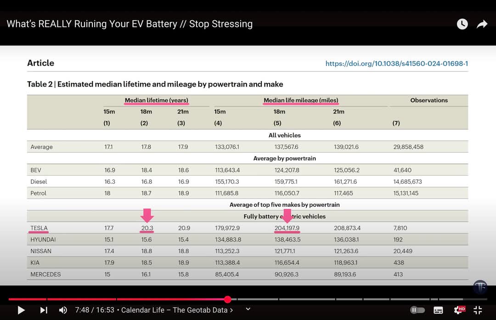Click the time display 7:48 / 16:53
This screenshot has width=496, height=320.
click(95, 310)
